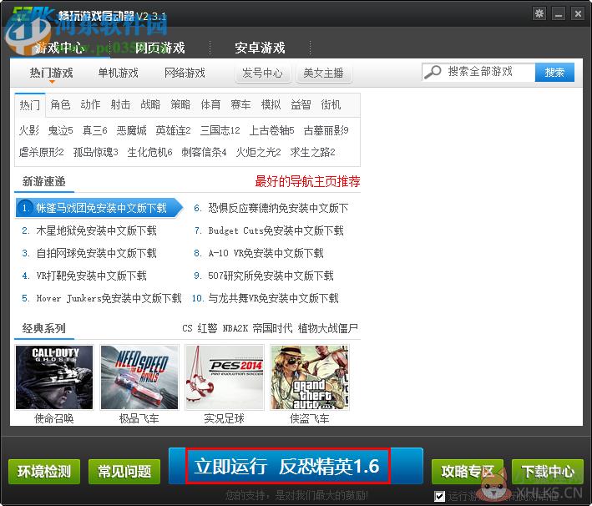Open 虐杀原形2 game link
Screen dimensions: 592x506
click(42, 152)
